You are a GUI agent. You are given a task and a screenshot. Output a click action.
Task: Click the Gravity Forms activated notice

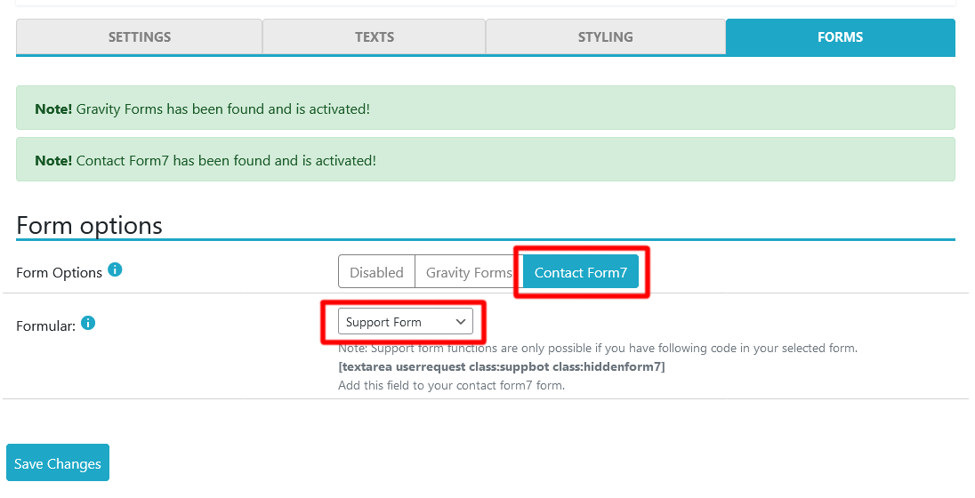pos(486,108)
